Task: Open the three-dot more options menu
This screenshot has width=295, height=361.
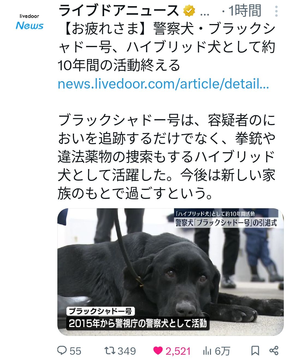Action: click(x=276, y=11)
